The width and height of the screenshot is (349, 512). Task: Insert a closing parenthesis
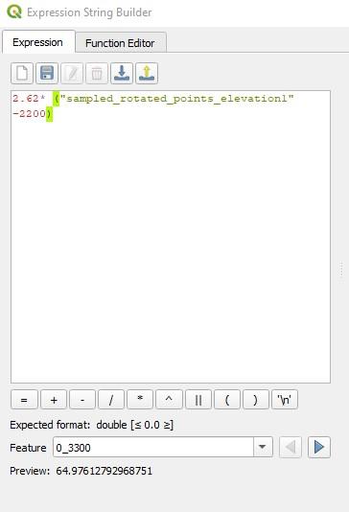(256, 400)
